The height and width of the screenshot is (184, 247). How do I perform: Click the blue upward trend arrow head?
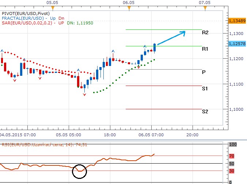[183, 32]
